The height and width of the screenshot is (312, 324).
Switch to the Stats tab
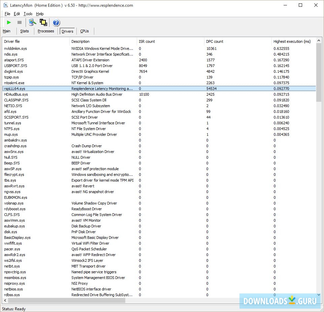point(25,31)
